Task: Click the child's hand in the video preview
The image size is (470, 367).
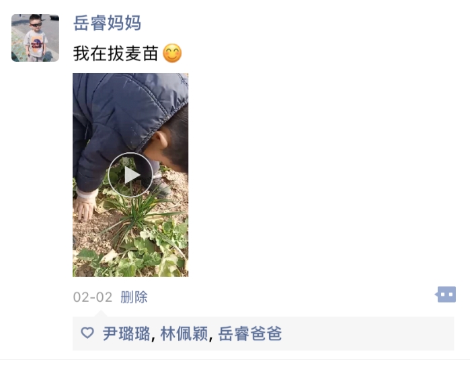Action: 85,209
